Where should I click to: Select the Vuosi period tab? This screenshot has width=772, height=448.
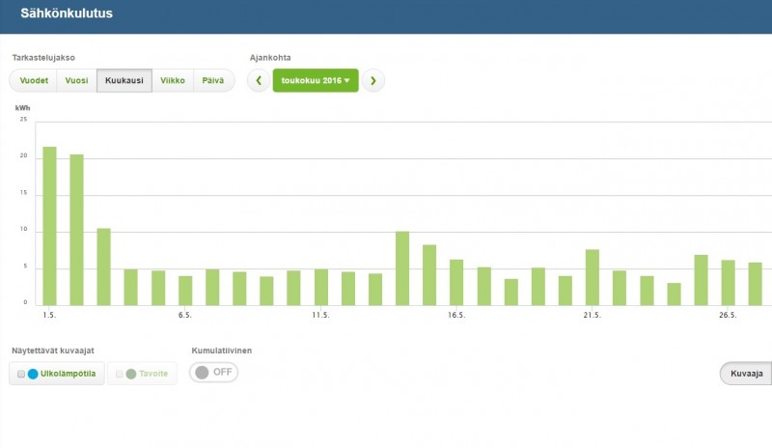tap(76, 81)
